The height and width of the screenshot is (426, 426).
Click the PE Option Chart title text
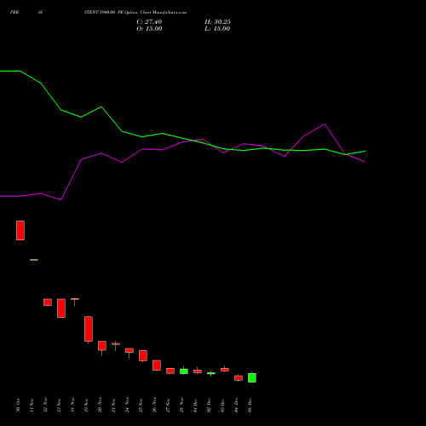(x=135, y=13)
